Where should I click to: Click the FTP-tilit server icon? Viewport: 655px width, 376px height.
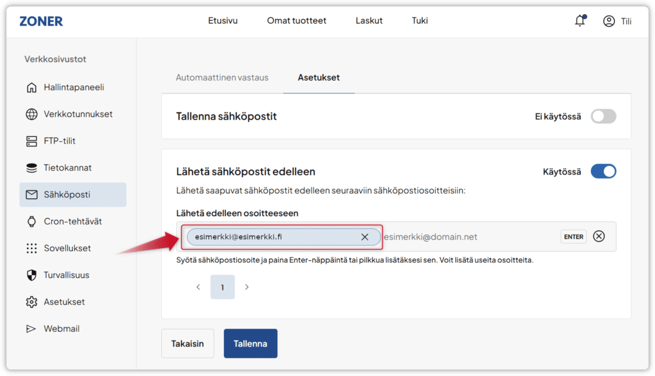[31, 141]
